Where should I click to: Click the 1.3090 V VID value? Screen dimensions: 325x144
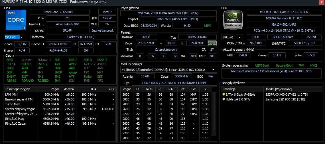[107, 109]
